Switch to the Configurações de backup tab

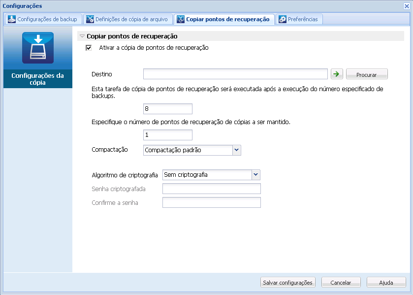42,19
